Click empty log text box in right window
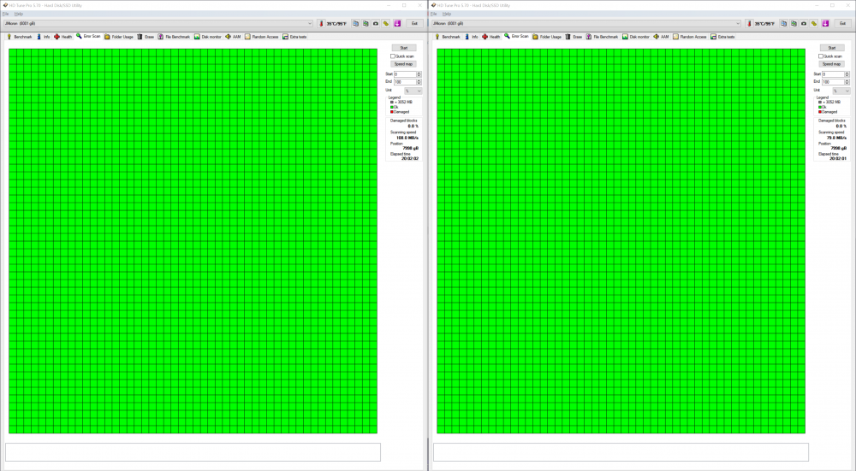The width and height of the screenshot is (856, 471). (x=621, y=452)
